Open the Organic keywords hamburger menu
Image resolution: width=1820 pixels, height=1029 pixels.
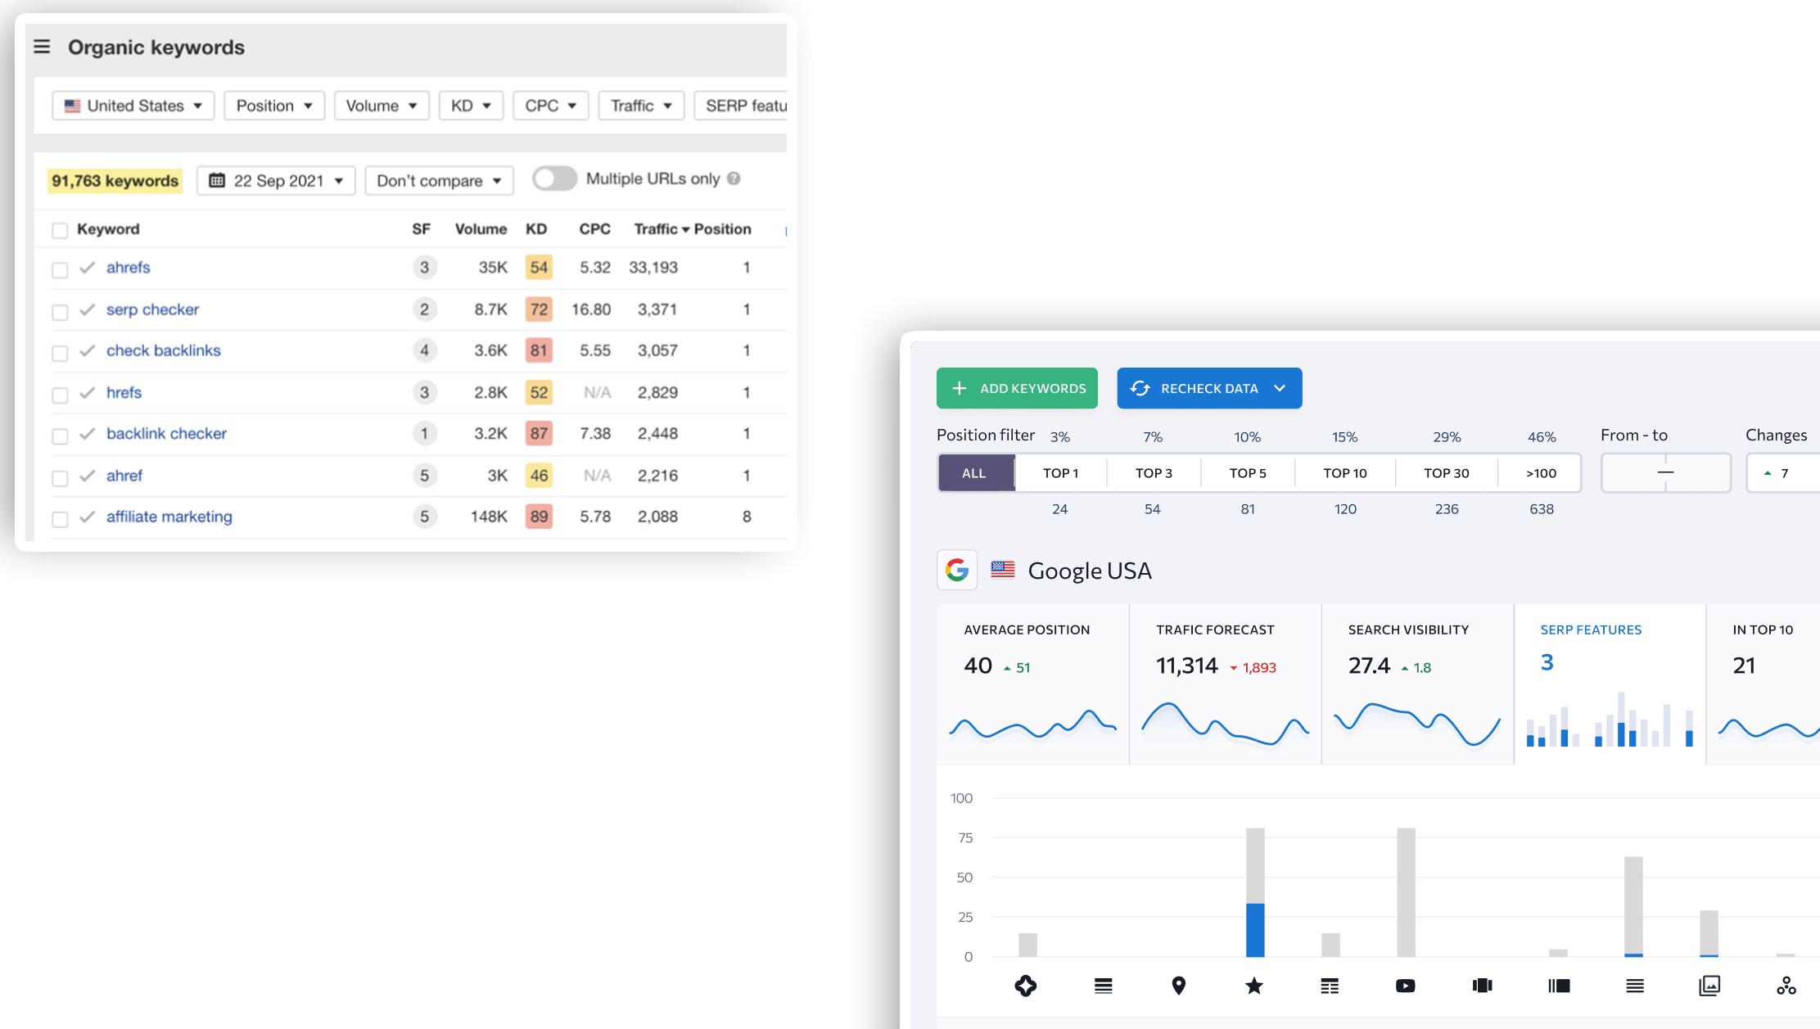pos(42,47)
